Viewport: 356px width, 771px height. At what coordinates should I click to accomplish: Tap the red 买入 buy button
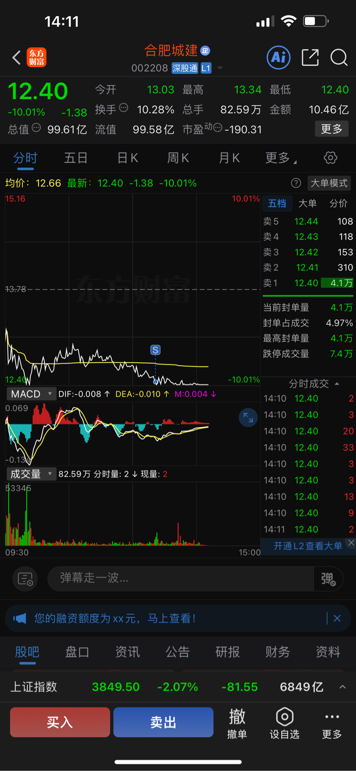(60, 722)
